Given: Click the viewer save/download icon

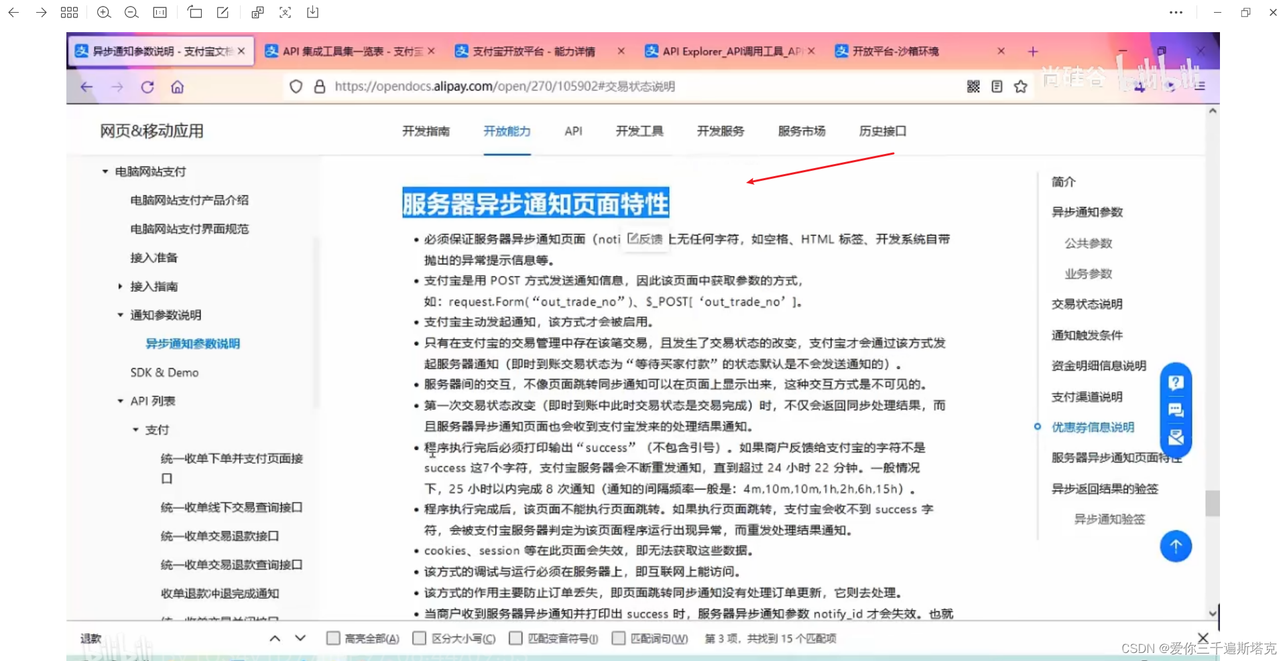Looking at the screenshot, I should tap(312, 12).
